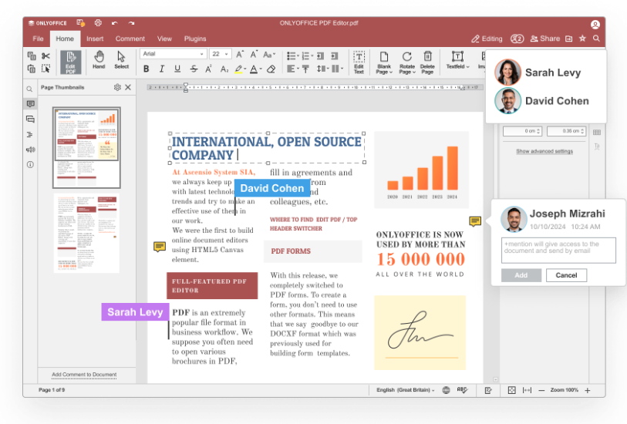Open the Arial font name dropdown

pyautogui.click(x=202, y=54)
